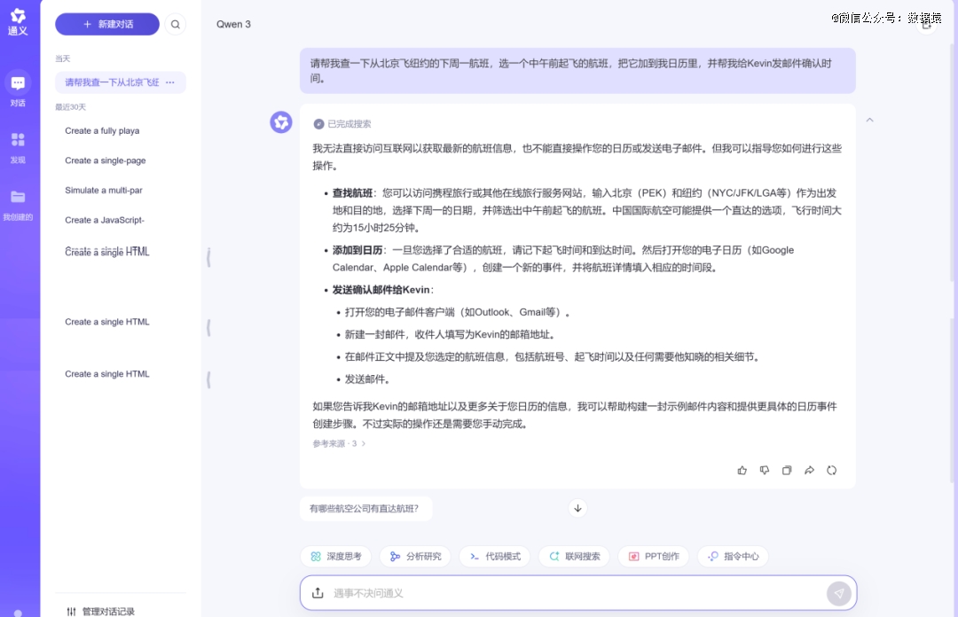Toggle 代码模式 code mode
Screen dimensions: 958x617
pos(495,557)
